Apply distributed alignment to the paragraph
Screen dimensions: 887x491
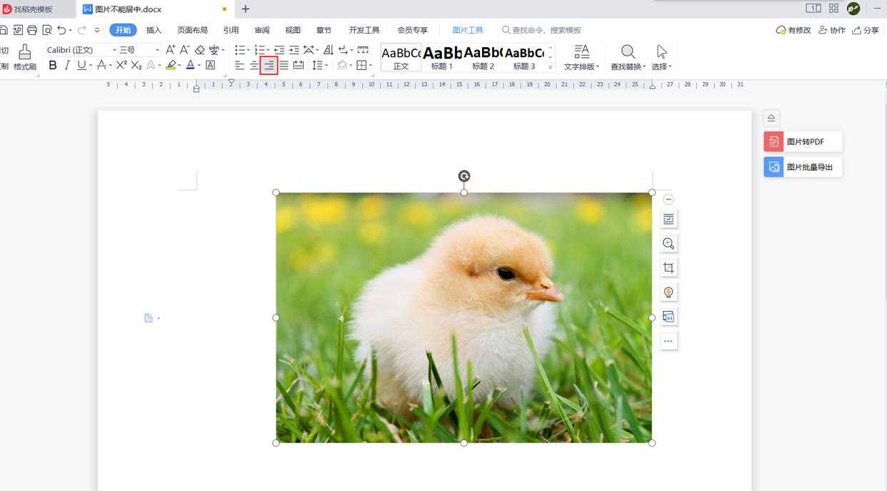point(299,65)
